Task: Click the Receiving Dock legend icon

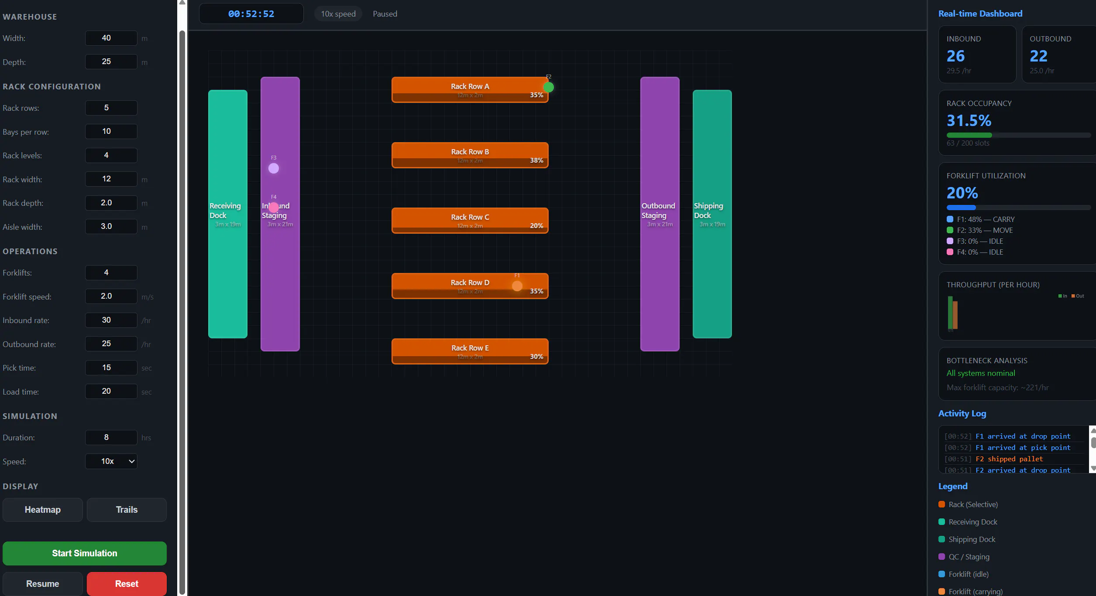Action: [942, 522]
